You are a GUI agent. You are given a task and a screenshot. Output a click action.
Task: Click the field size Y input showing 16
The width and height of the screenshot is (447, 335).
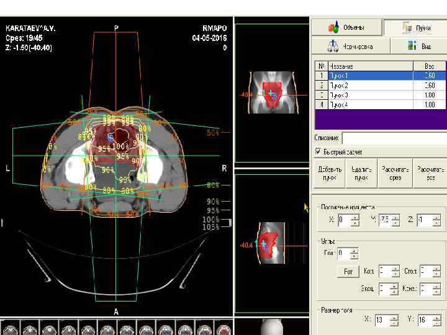tap(426, 320)
